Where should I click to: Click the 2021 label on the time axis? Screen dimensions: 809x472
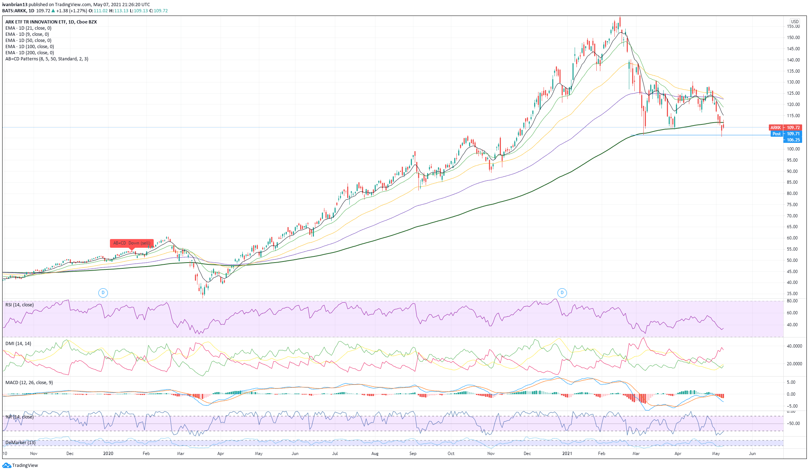pyautogui.click(x=567, y=453)
